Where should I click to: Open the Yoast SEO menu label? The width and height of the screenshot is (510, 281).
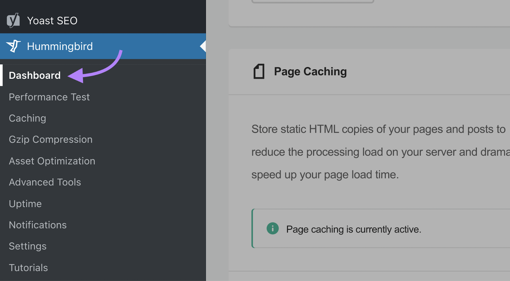(52, 21)
